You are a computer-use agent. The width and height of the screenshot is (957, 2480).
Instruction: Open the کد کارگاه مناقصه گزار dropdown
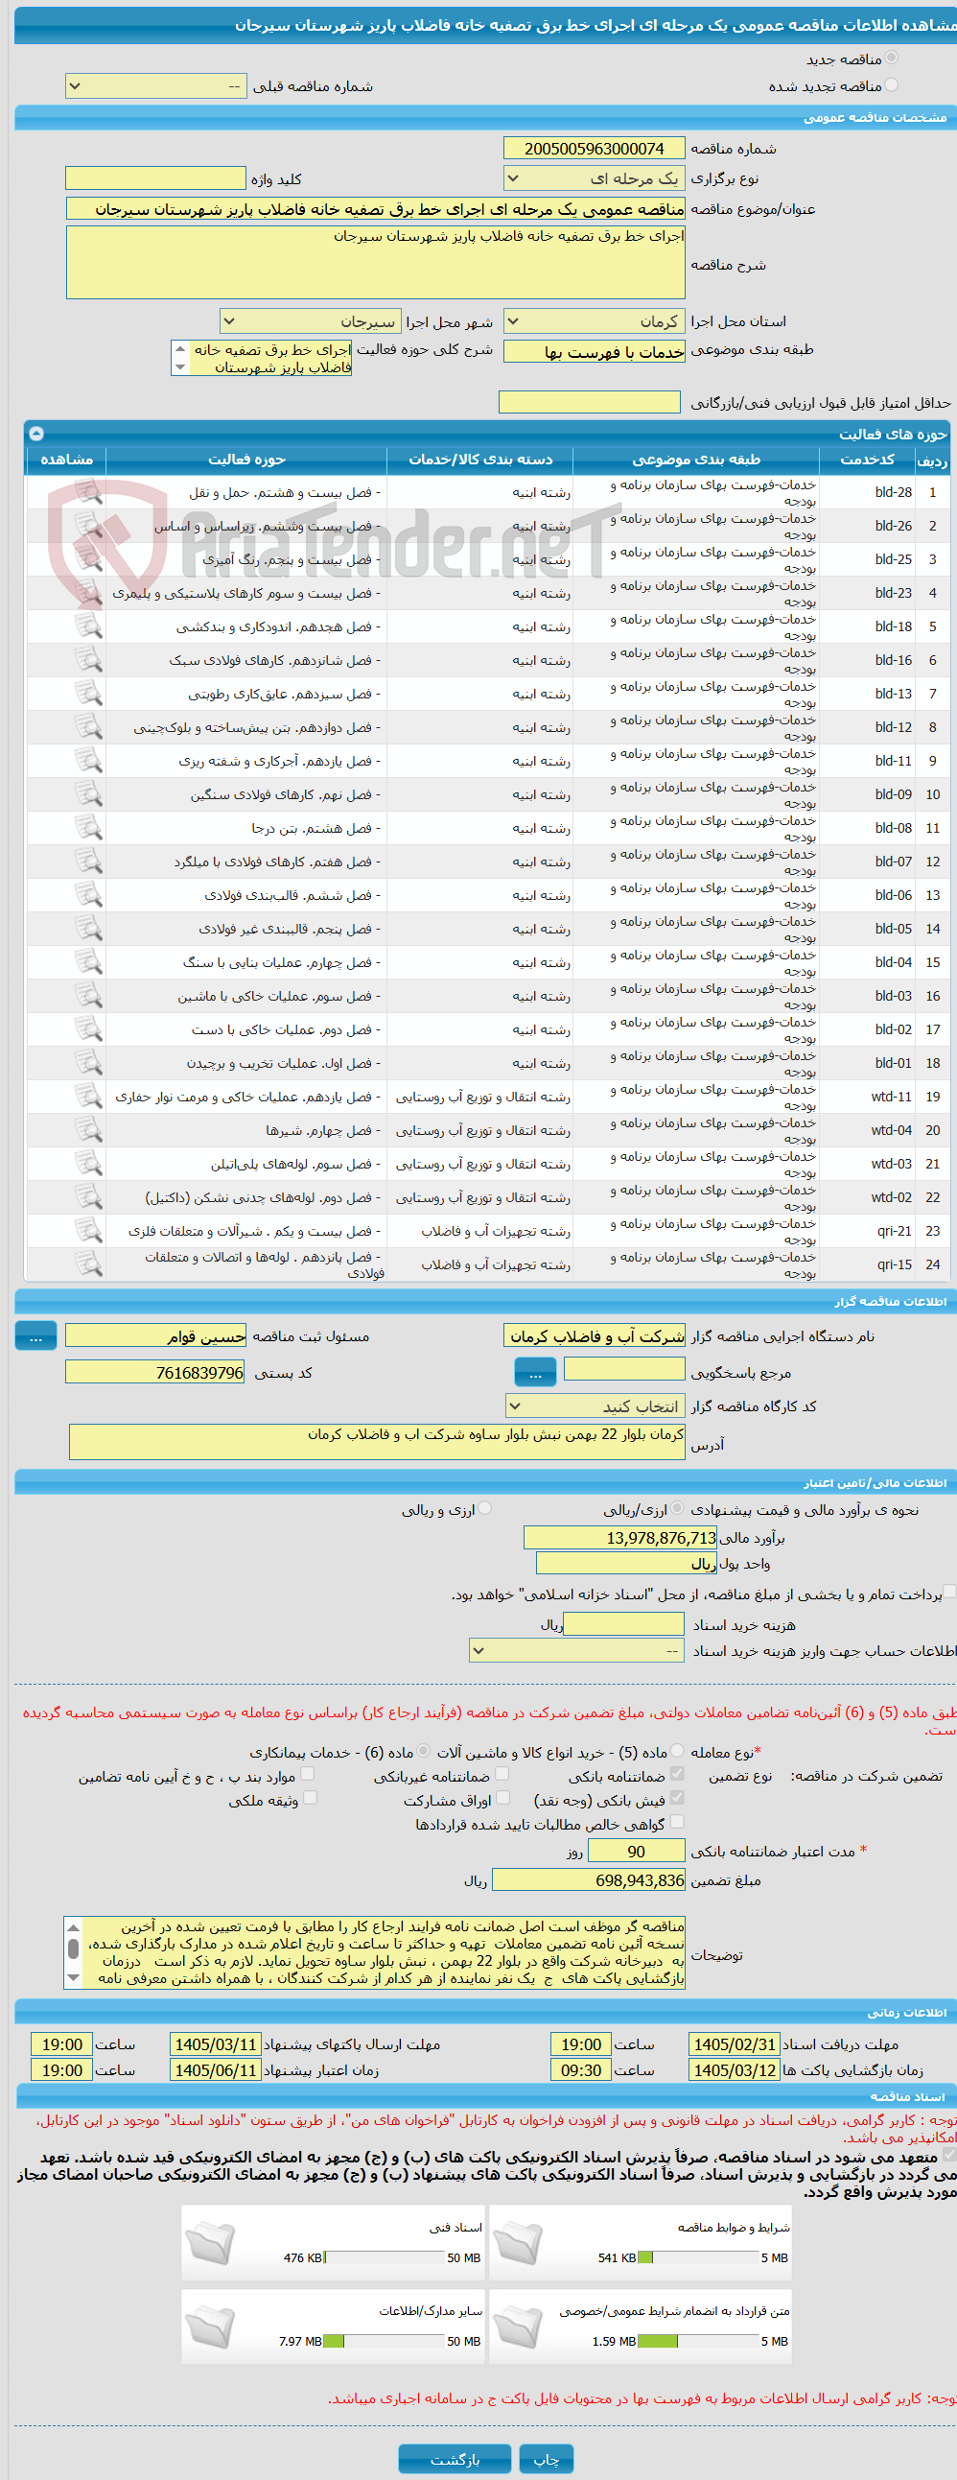(x=595, y=1406)
